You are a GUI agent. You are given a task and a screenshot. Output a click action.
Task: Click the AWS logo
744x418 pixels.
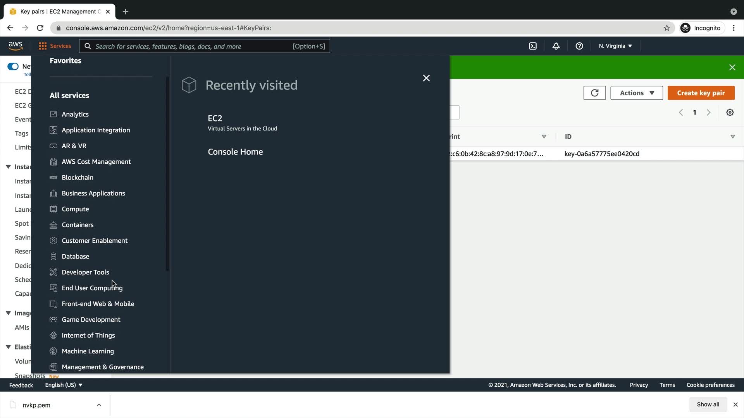(15, 46)
